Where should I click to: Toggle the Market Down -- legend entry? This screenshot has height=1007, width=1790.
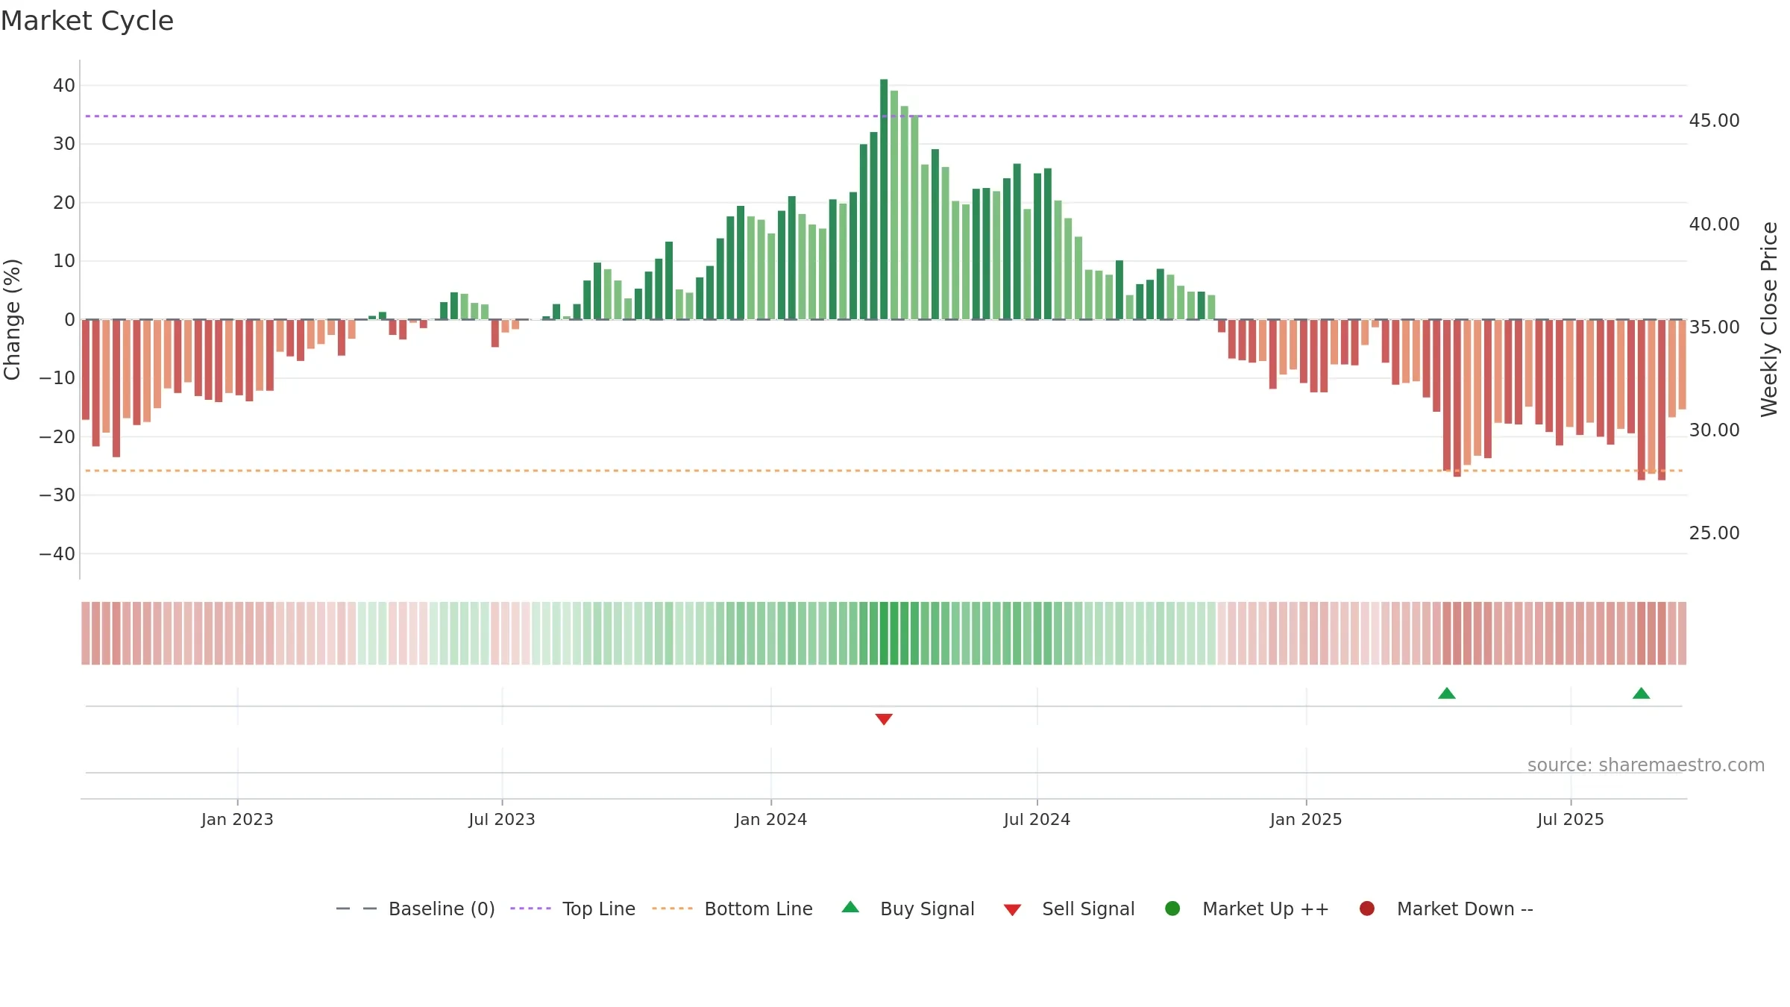[x=1446, y=909]
